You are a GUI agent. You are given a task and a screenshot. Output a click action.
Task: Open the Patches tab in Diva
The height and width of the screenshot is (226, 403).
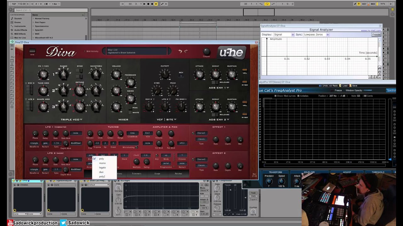click(x=178, y=174)
